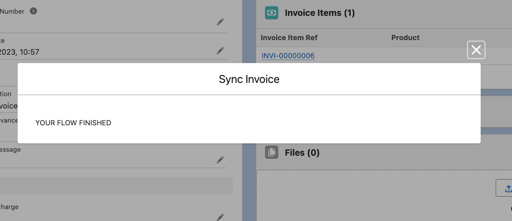Screen dimensions: 512x221
Task: Close the Sync Invoice dialog
Action: [x=476, y=50]
